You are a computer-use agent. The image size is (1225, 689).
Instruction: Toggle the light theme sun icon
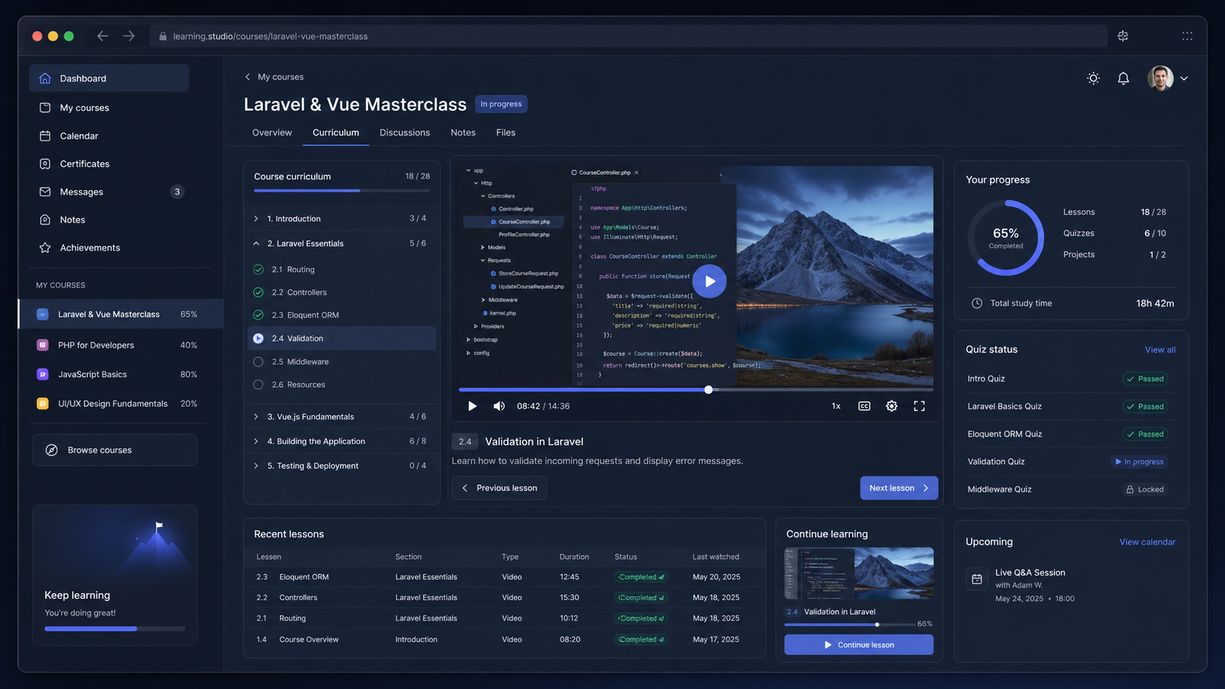[x=1093, y=78]
